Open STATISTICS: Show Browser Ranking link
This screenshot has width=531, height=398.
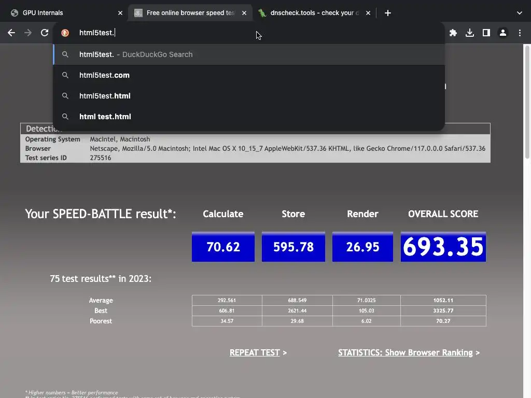[406, 352]
